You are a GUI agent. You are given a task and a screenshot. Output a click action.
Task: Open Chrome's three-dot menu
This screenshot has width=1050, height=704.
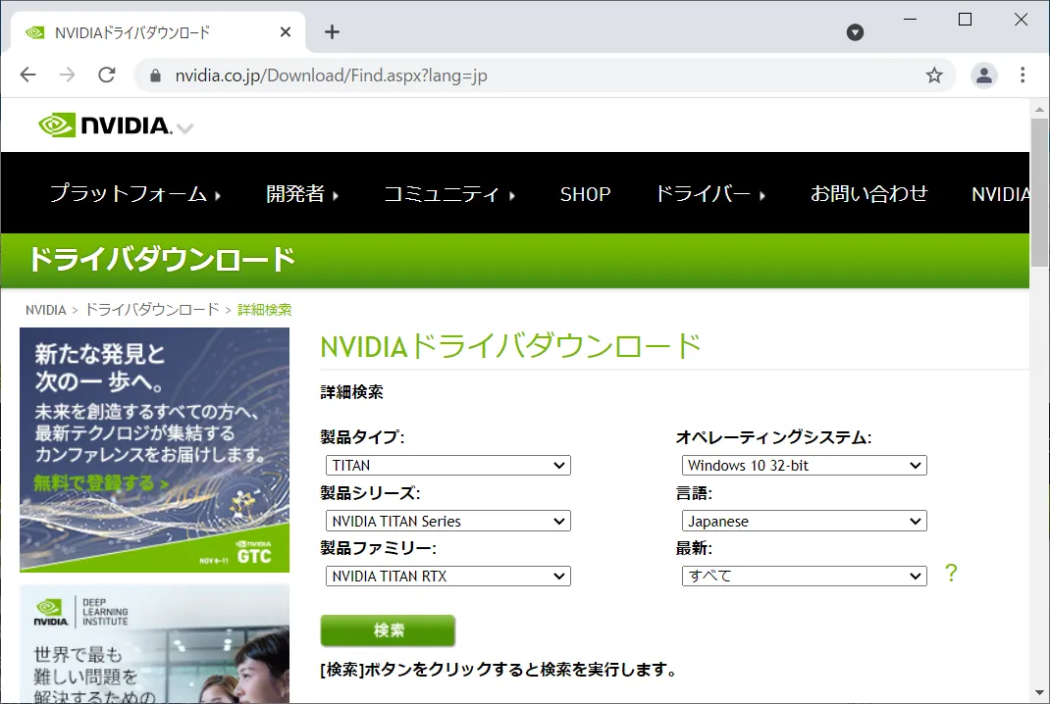pos(1023,75)
